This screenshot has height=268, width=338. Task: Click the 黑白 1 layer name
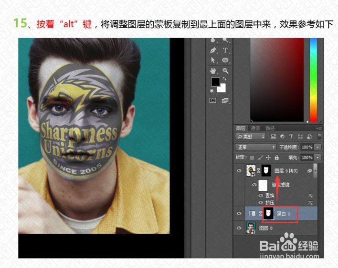(283, 214)
